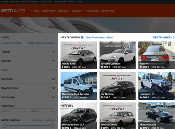Viewport: 175px width, 129px height.
Task: Open the Vuosimalli Maksimi dropdown
Action: 42,111
